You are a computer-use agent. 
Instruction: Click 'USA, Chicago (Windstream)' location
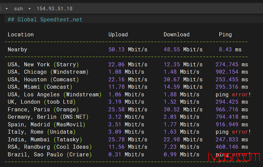48,72
